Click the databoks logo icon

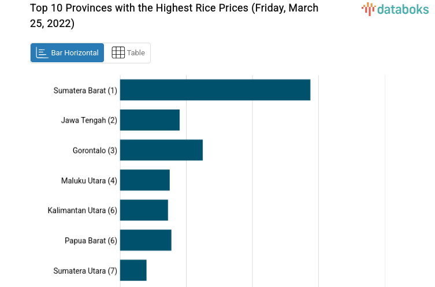(x=368, y=8)
